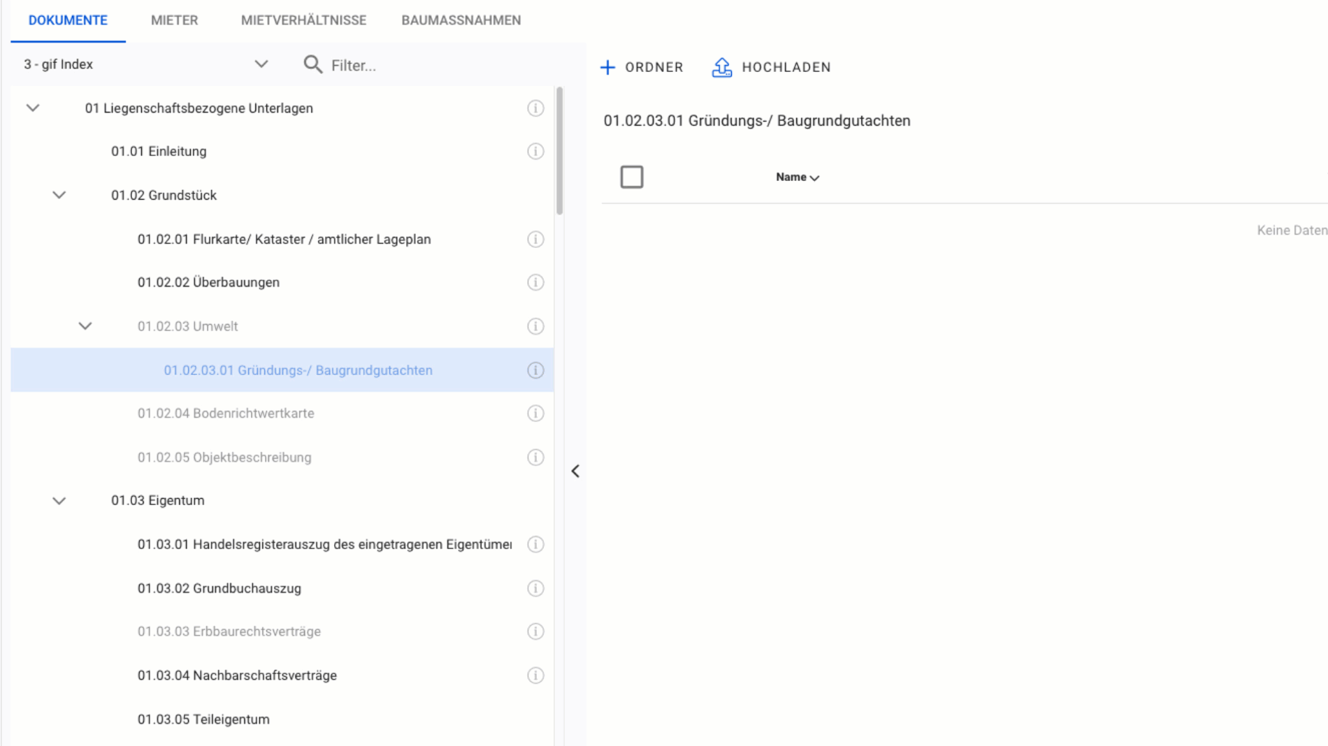This screenshot has height=746, width=1328.
Task: Click the plus icon for new Ordner
Action: [608, 67]
